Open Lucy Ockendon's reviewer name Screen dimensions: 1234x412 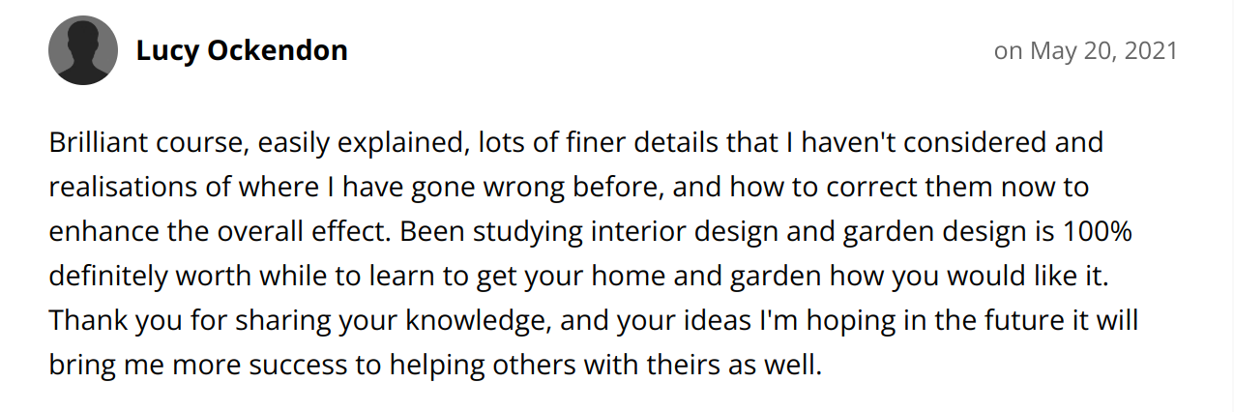click(242, 50)
